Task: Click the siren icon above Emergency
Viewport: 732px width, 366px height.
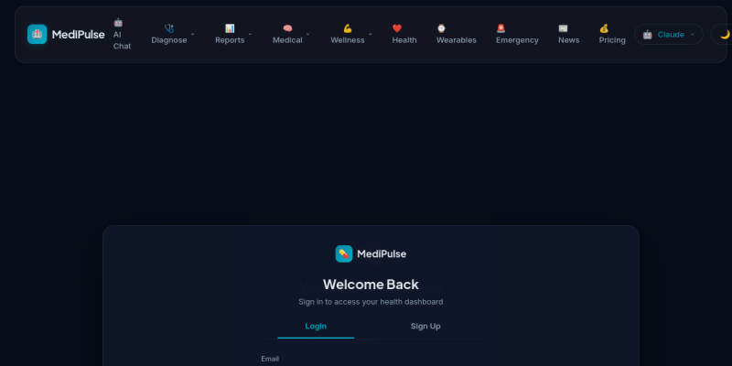Action: pos(501,28)
